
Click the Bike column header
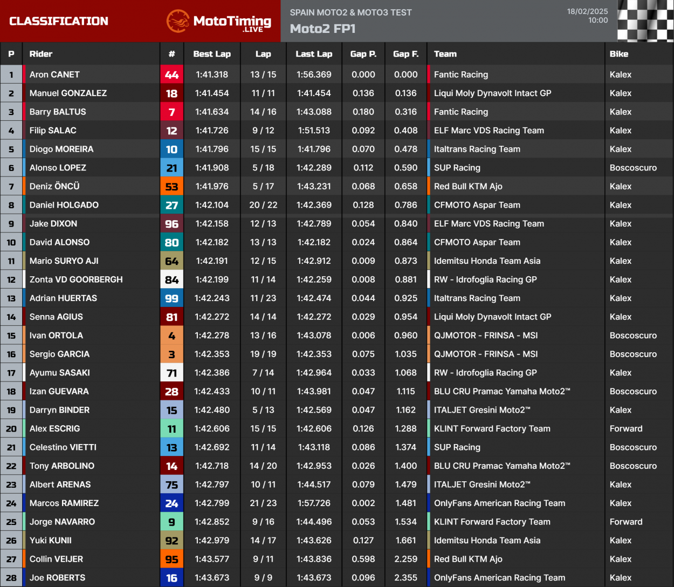click(619, 54)
